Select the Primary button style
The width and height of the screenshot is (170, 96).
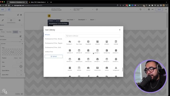click(3, 32)
